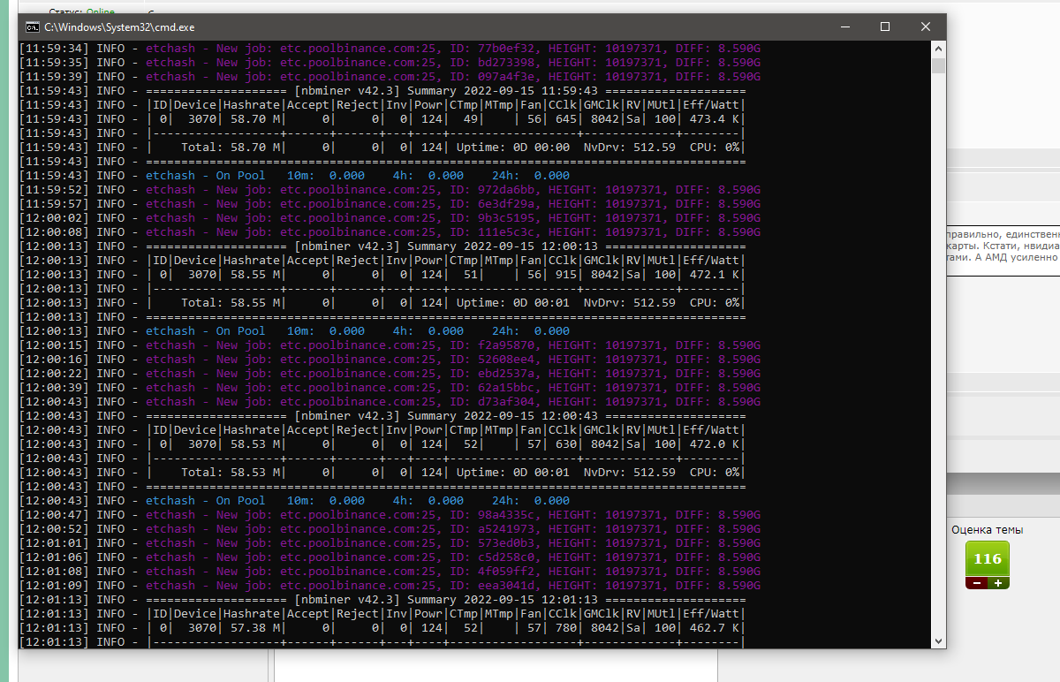Click the 'Оценка темы' label
1060x682 pixels.
[x=988, y=530]
